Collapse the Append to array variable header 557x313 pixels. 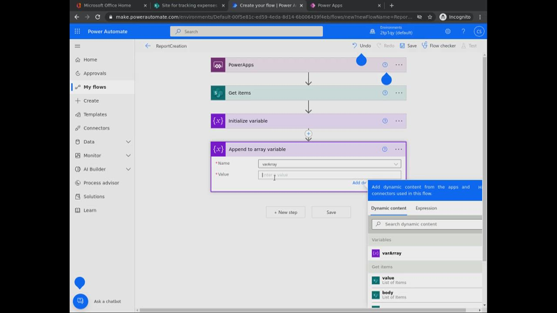309,149
